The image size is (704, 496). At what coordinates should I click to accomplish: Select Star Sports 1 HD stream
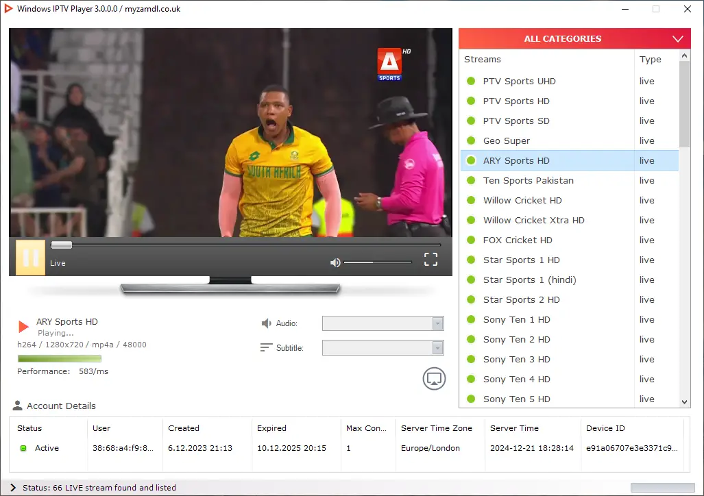point(570,260)
